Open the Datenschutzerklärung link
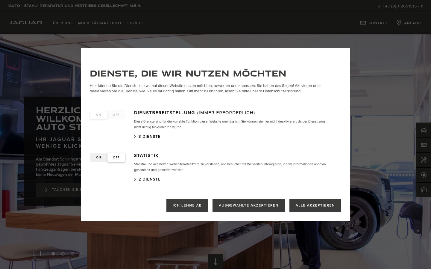 (282, 91)
